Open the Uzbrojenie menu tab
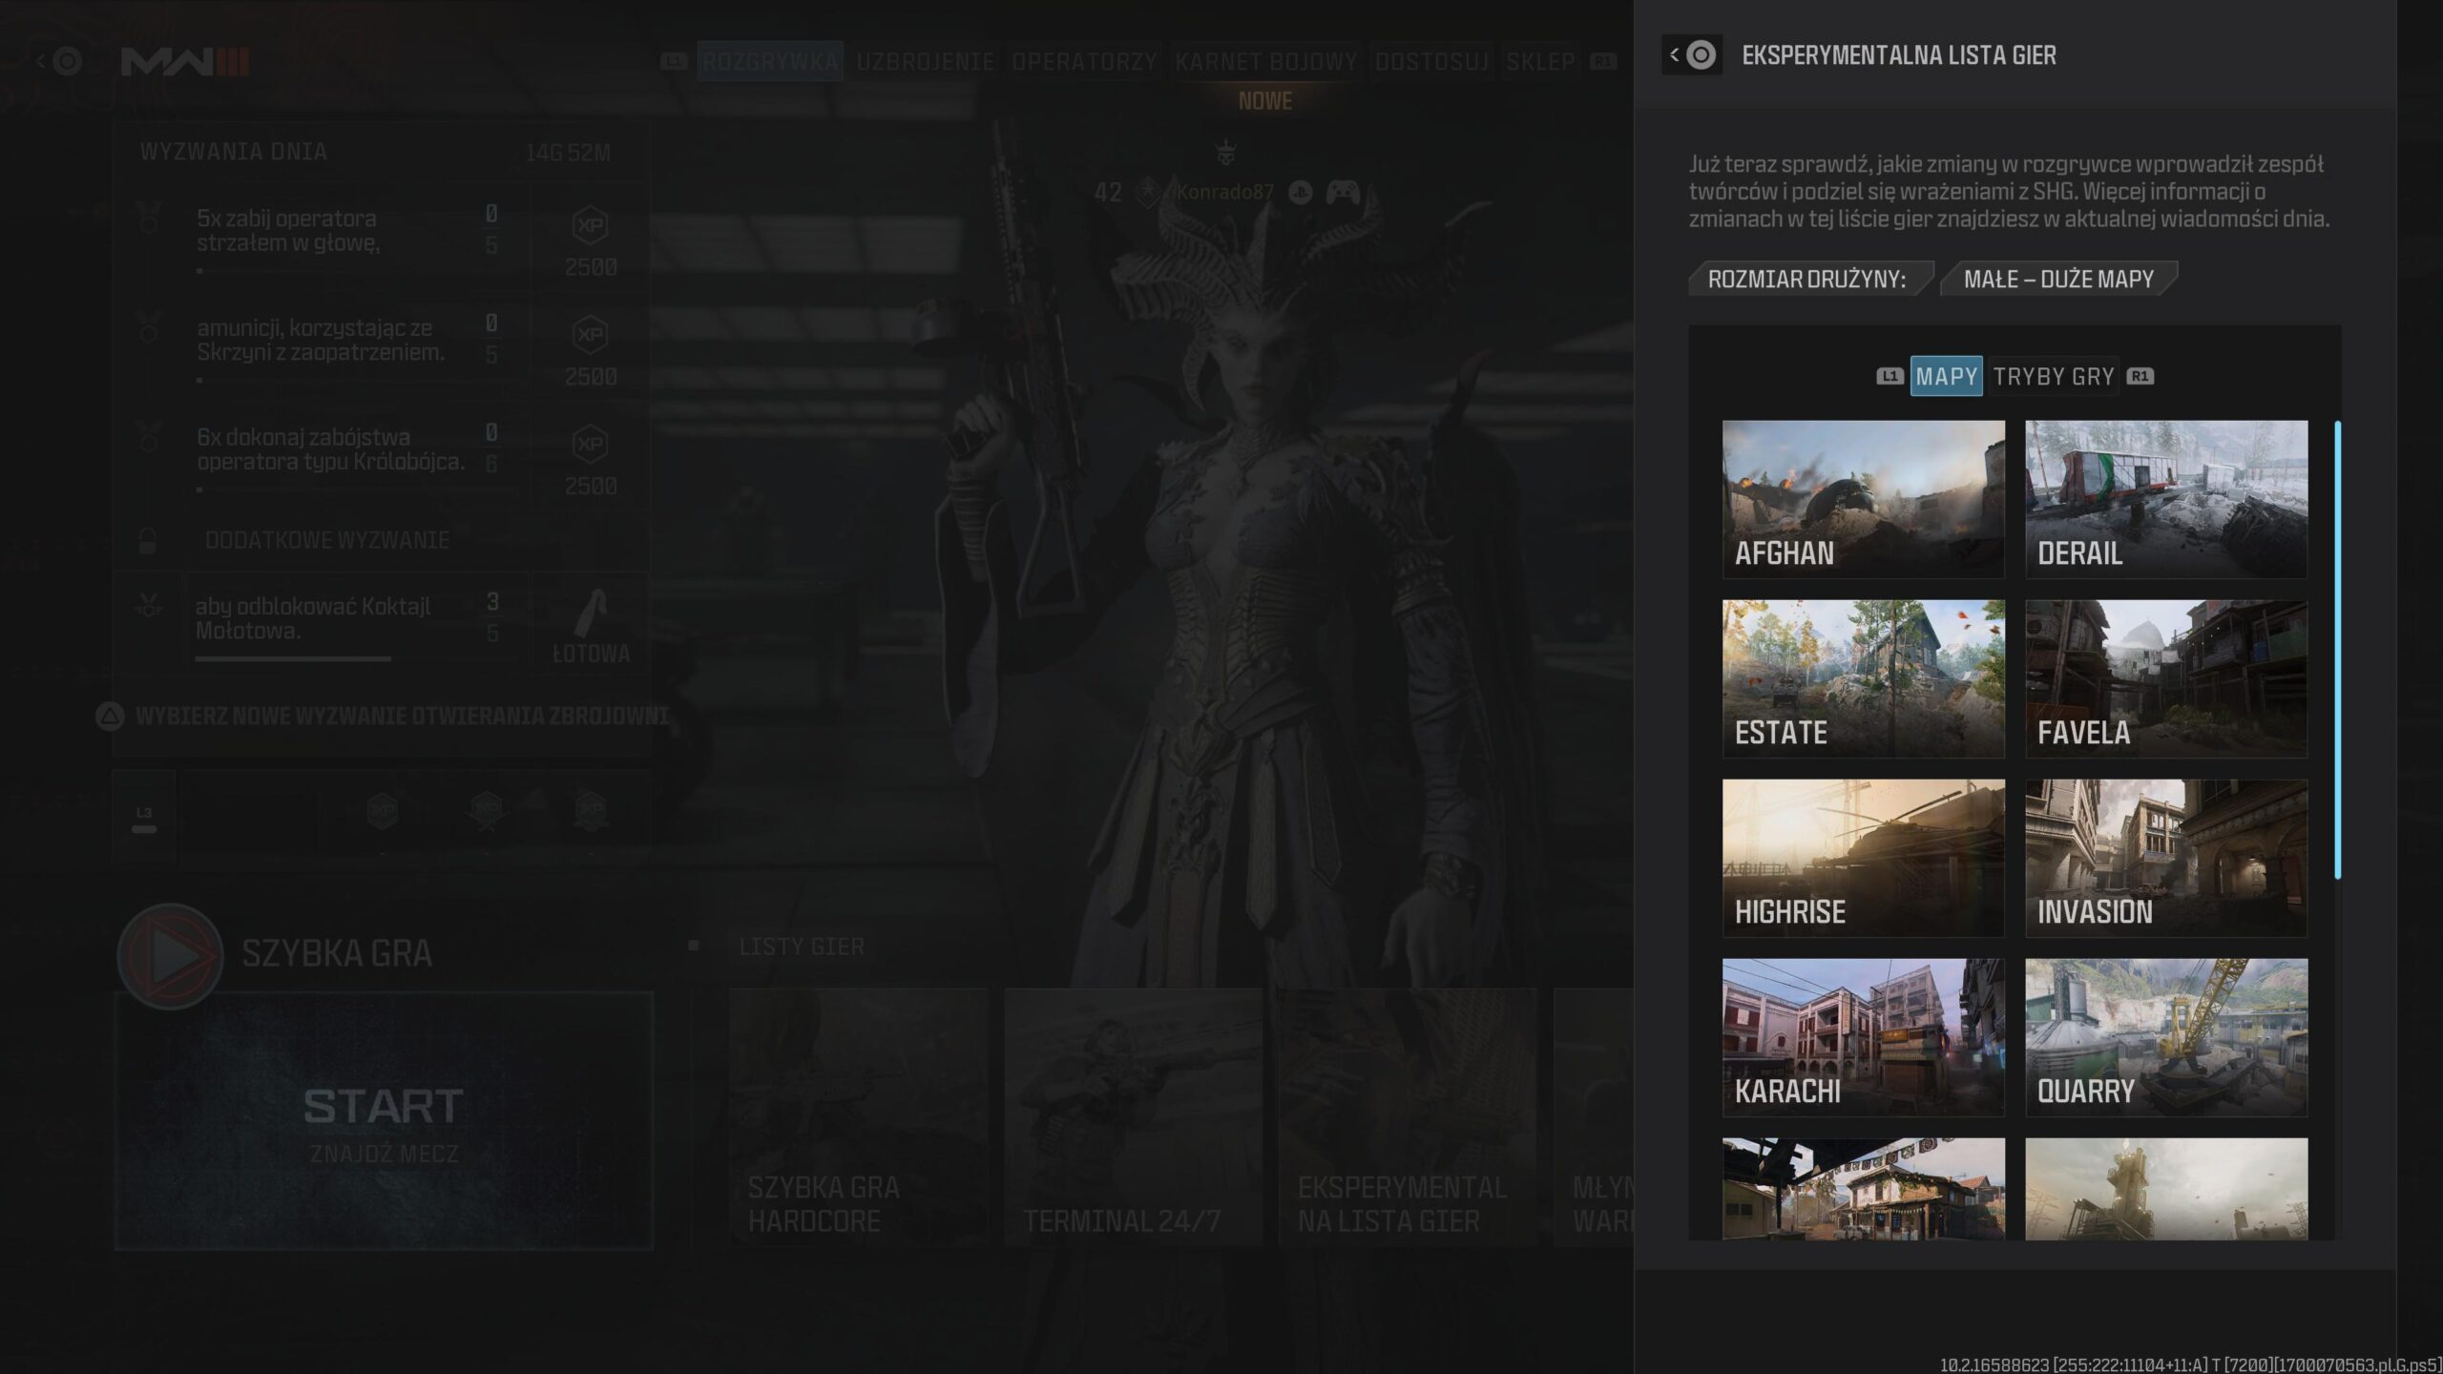Screen dimensions: 2443x1374 pyautogui.click(x=925, y=62)
